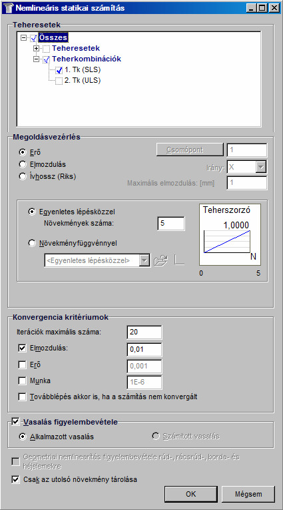The width and height of the screenshot is (283, 510).
Task: Click the OK button
Action: [191, 494]
